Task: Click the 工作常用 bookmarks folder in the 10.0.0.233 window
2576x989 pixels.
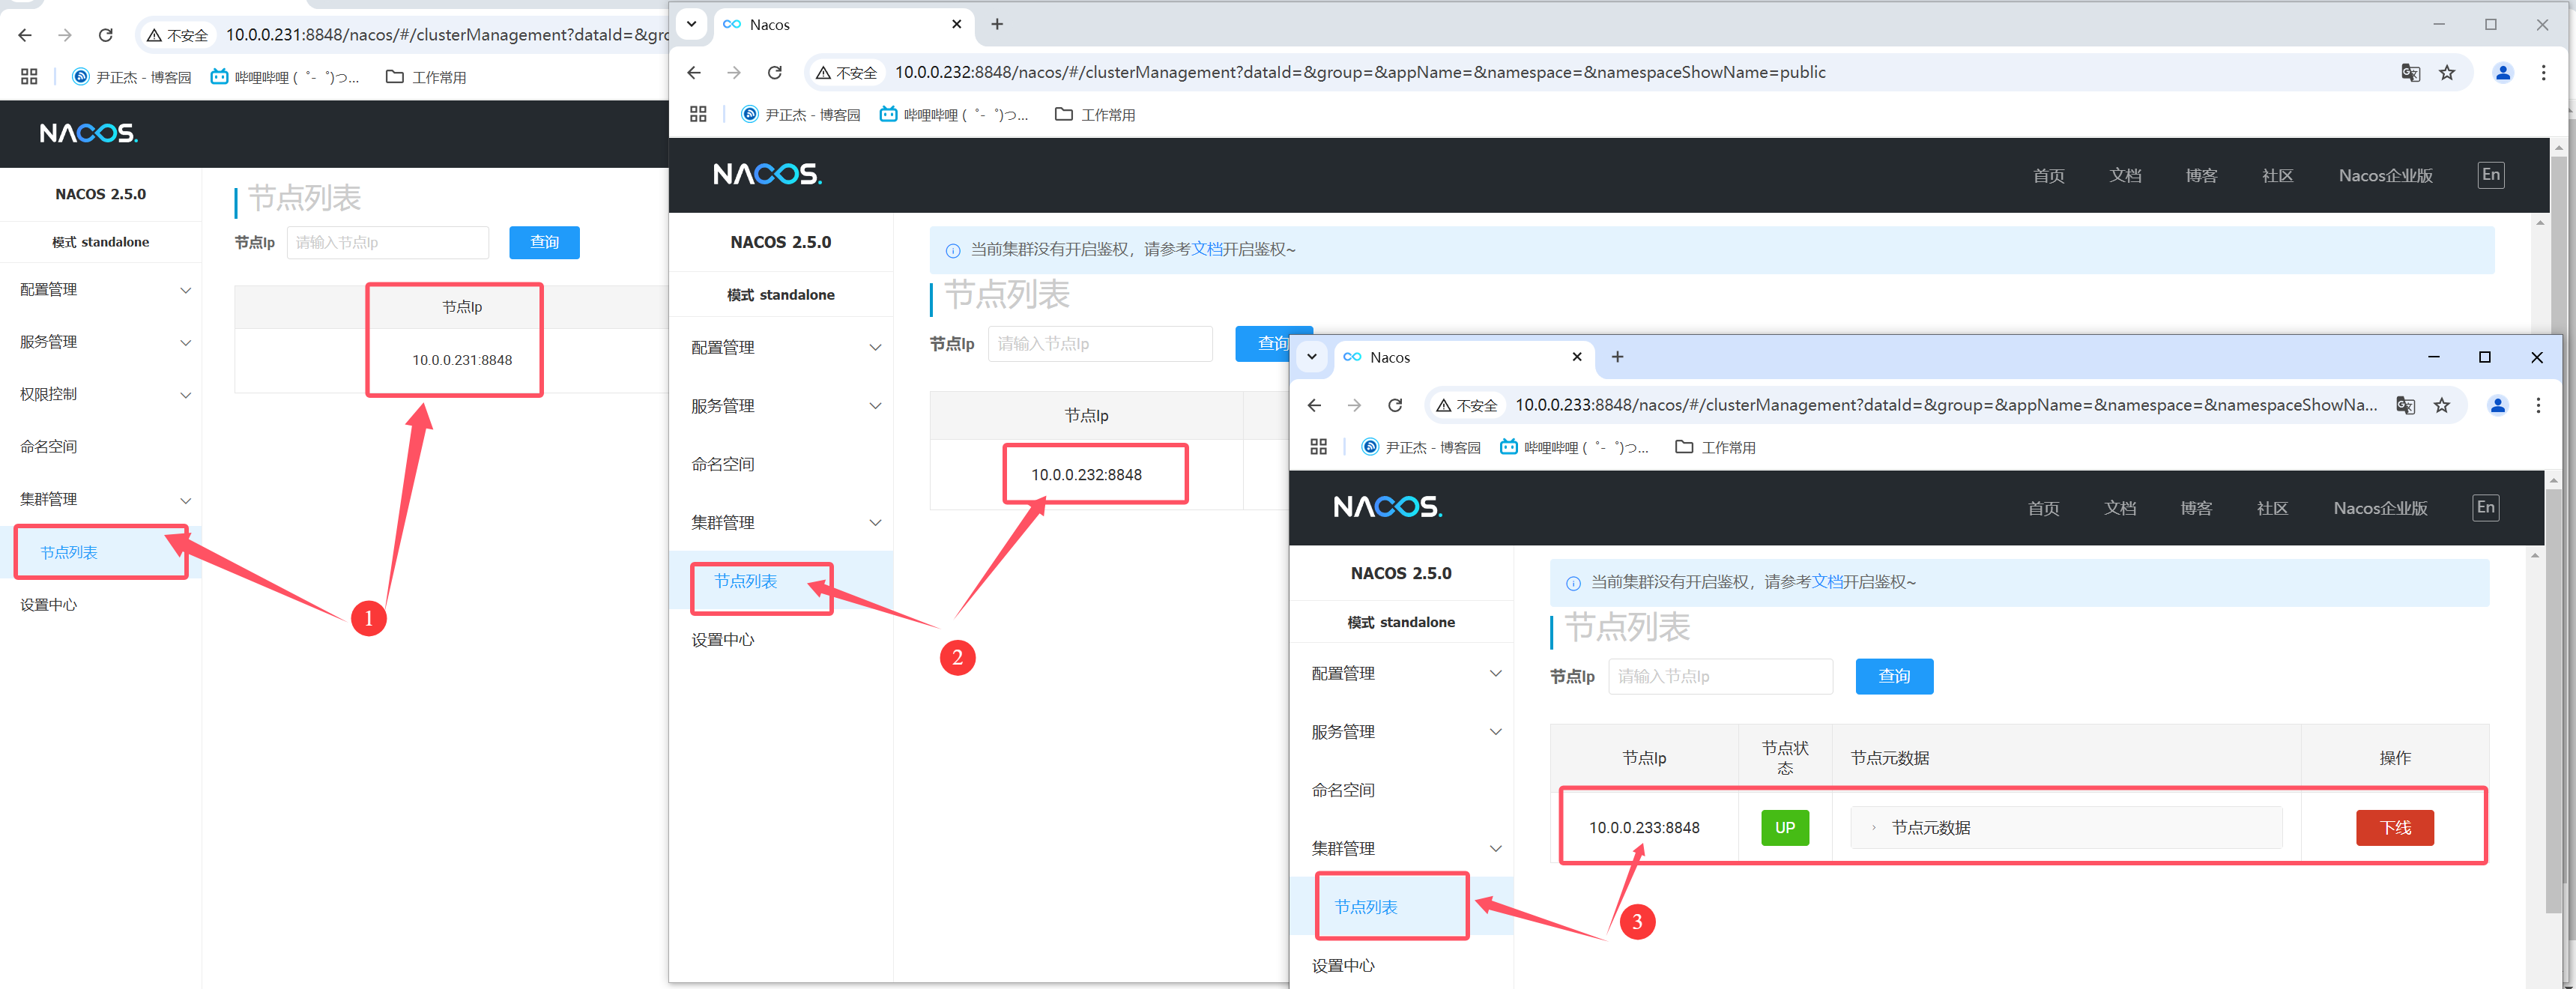Action: pos(1715,447)
